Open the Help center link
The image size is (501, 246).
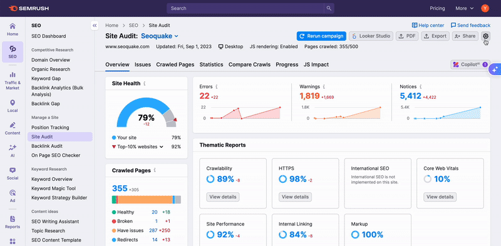tap(428, 25)
